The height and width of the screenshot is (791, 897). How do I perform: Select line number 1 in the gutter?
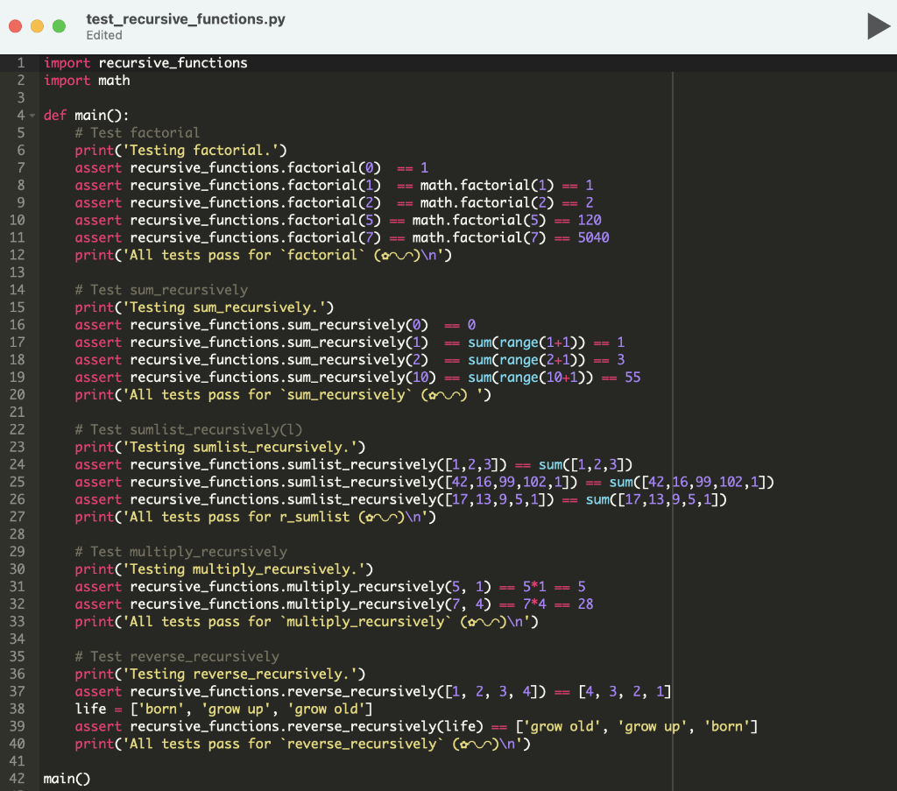pyautogui.click(x=20, y=62)
